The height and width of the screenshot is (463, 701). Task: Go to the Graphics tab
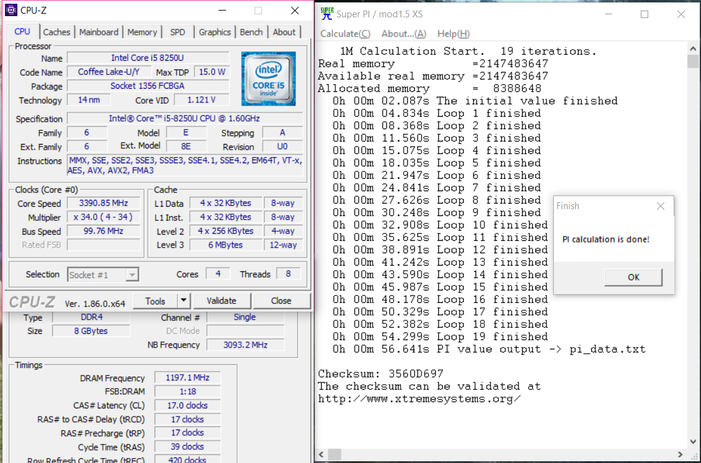(x=215, y=32)
